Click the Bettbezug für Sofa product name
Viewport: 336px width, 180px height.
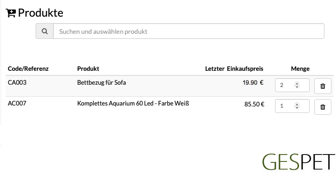tap(101, 83)
